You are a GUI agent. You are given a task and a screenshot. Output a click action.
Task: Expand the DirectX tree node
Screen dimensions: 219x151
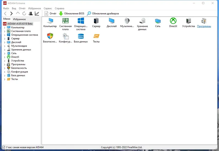(x=4, y=57)
